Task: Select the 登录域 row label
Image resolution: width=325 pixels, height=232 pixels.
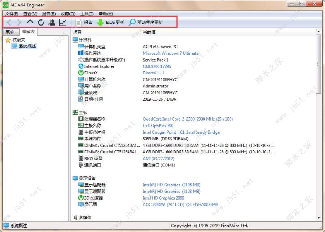Action: tap(91, 93)
